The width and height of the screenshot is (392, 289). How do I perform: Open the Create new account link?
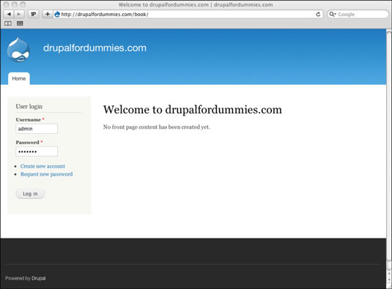42,166
